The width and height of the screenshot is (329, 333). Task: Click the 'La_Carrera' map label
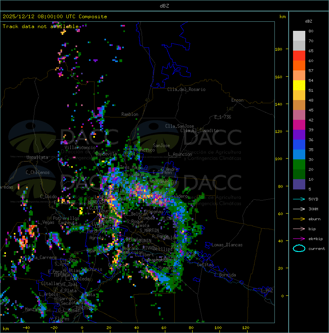click(x=44, y=257)
